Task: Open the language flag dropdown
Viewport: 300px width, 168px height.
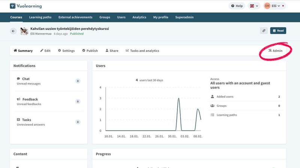Action: coord(254,6)
